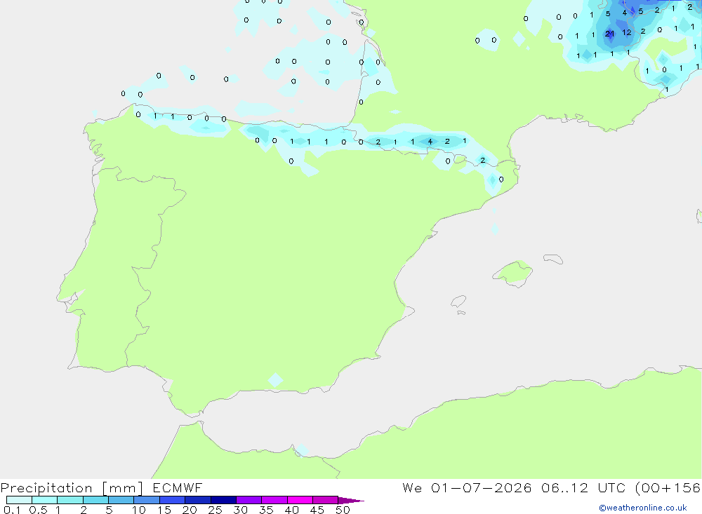
Task: Click the 30–35 mm violet legend swatch
Action: 249,500
